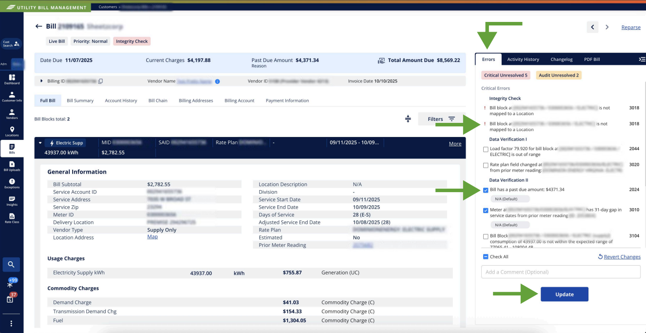
Task: Open the sidebar icon with 37 badge
Action: click(x=11, y=298)
